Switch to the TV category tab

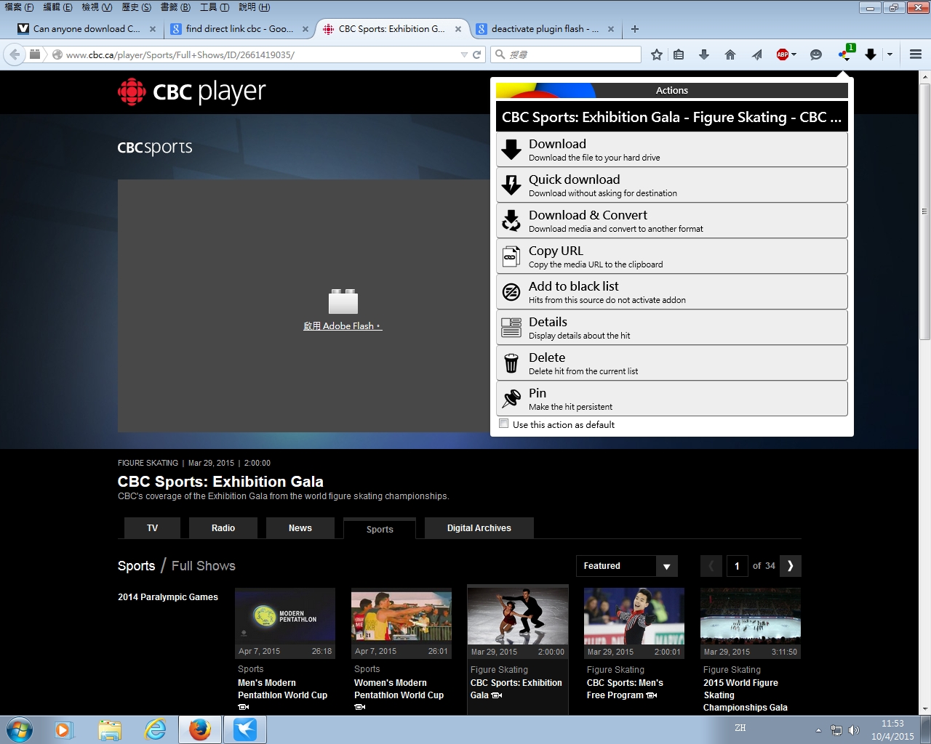click(152, 528)
